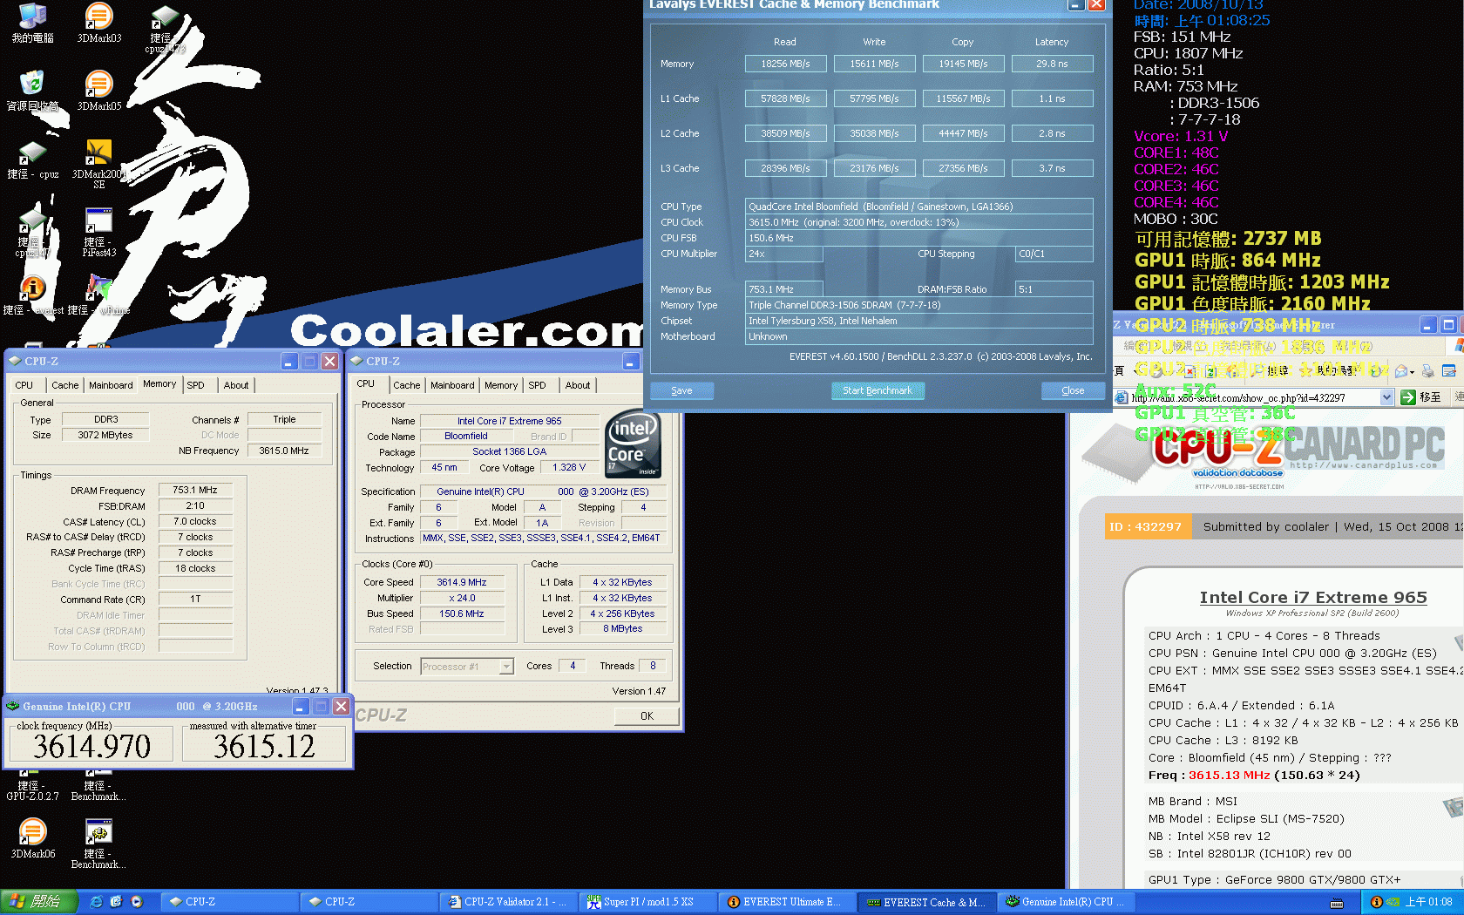Click the EVEREST system tray icon
Viewport: 1464px width, 915px height.
(x=1376, y=902)
